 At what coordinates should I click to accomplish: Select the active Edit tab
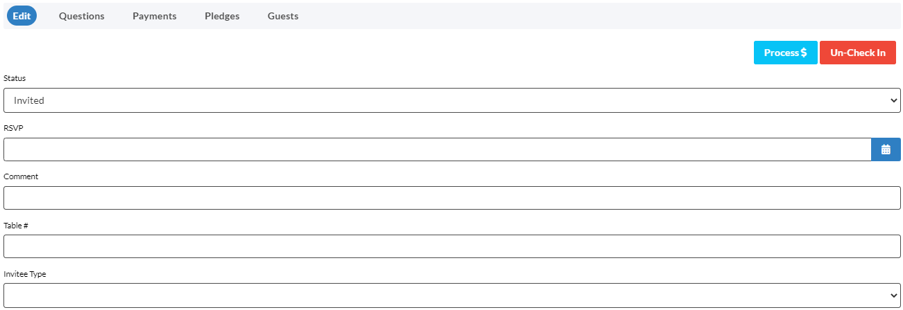point(21,16)
